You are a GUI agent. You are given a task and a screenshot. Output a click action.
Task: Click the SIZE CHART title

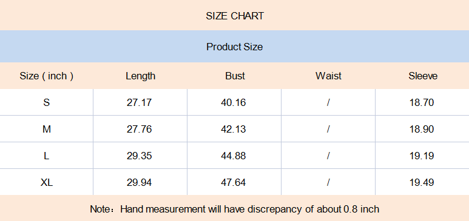tap(234, 16)
